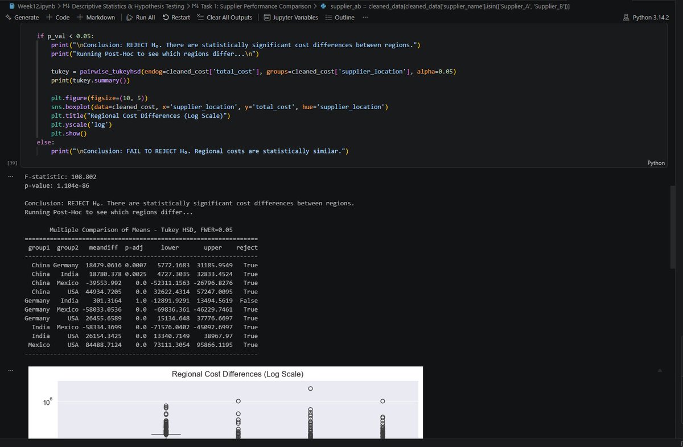Click the 'meandiff' column header
This screenshot has width=683, height=447.
pyautogui.click(x=103, y=247)
